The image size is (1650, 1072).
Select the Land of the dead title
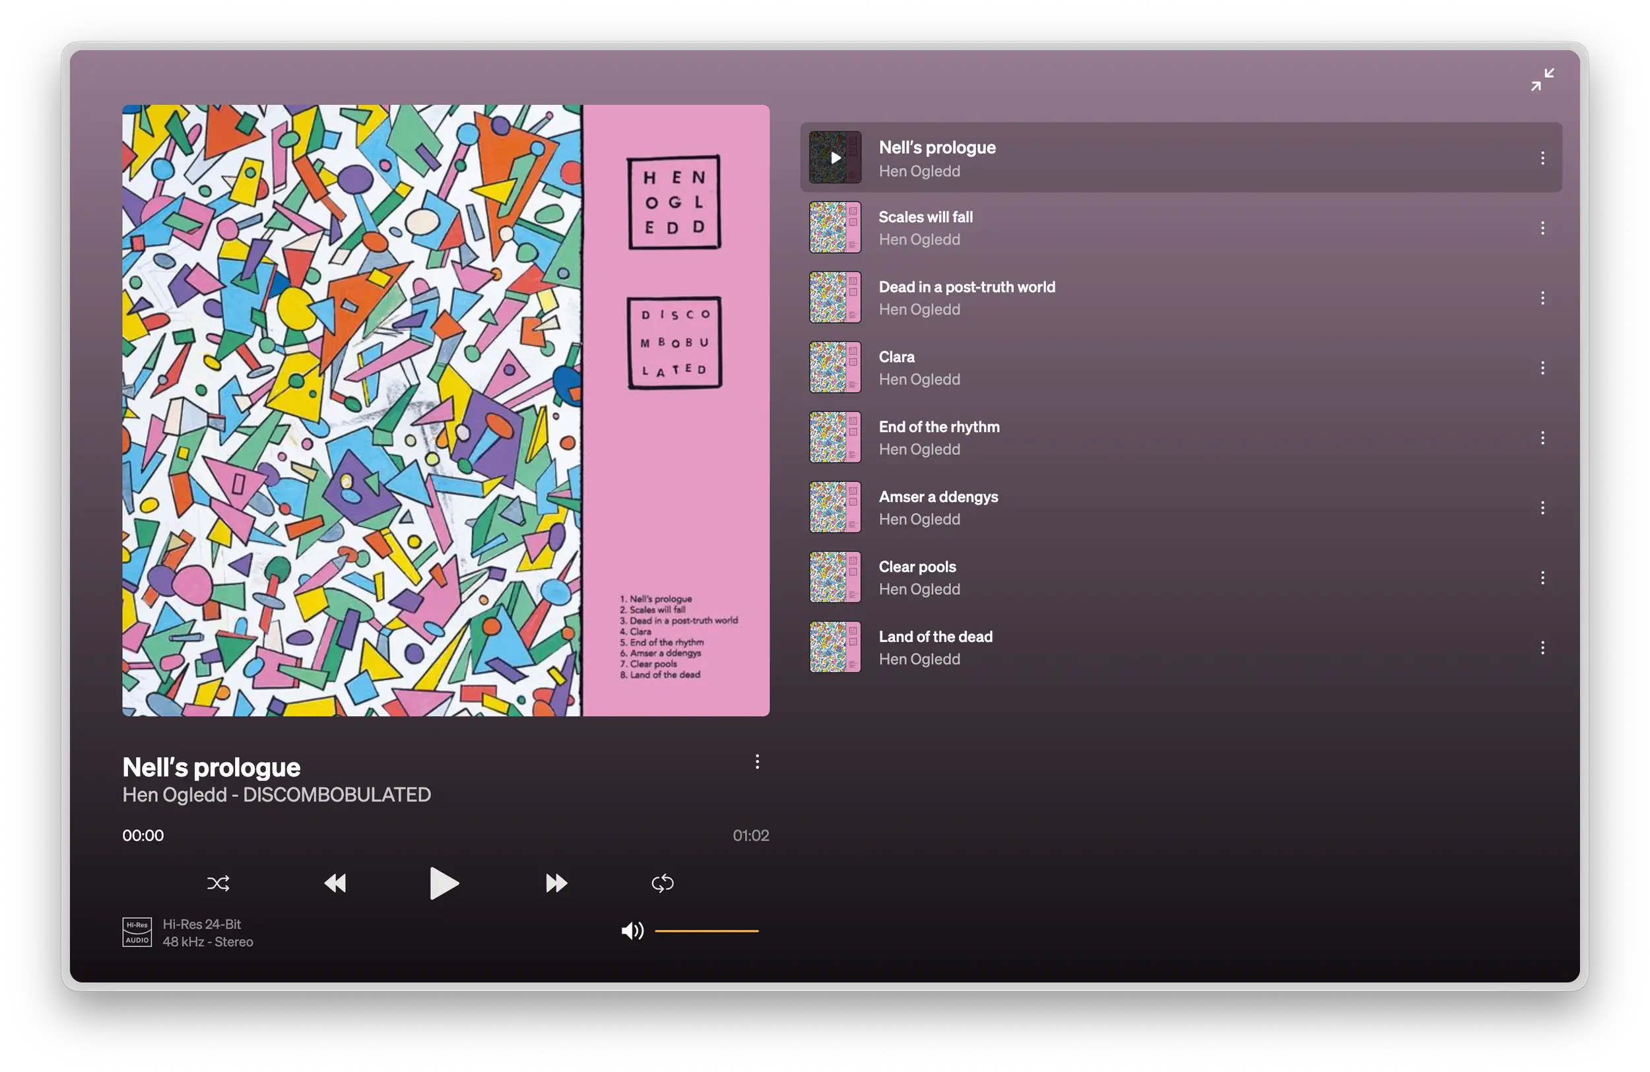click(x=936, y=637)
